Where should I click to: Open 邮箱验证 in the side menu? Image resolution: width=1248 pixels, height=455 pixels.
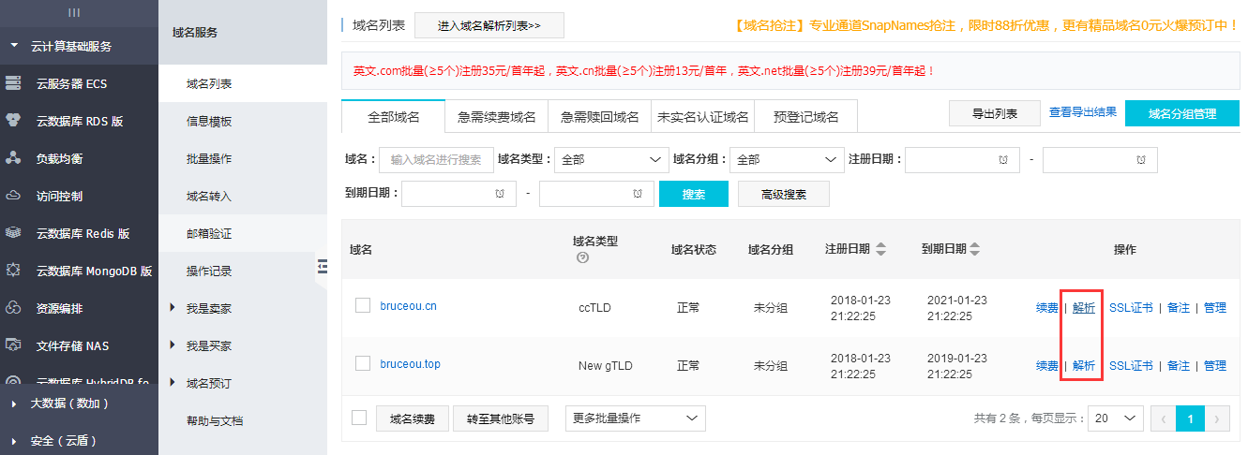point(243,233)
